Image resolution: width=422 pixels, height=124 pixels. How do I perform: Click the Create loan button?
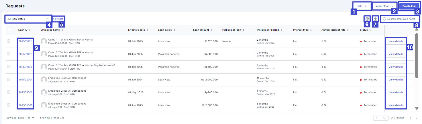pos(409,6)
